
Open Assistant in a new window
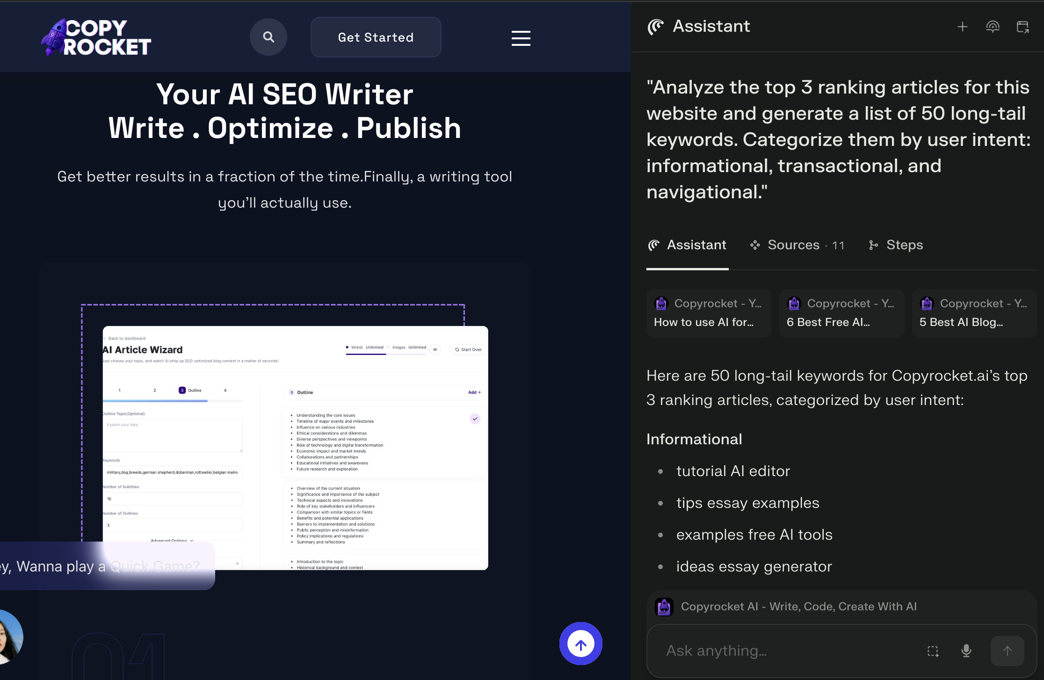[x=1022, y=27]
